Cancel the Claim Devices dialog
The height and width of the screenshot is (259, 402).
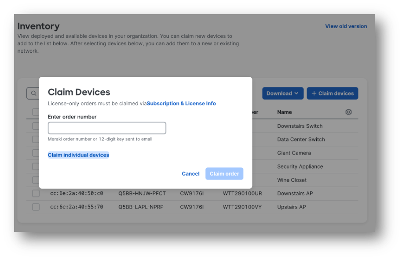point(190,173)
